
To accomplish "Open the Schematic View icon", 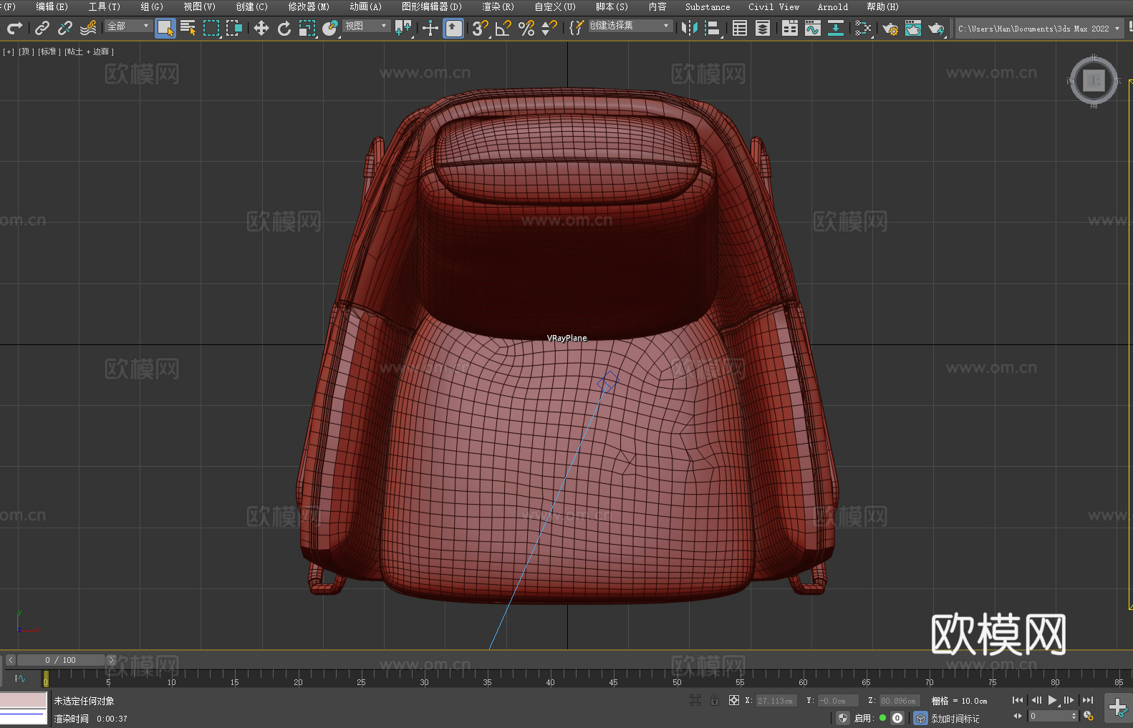I will (836, 28).
